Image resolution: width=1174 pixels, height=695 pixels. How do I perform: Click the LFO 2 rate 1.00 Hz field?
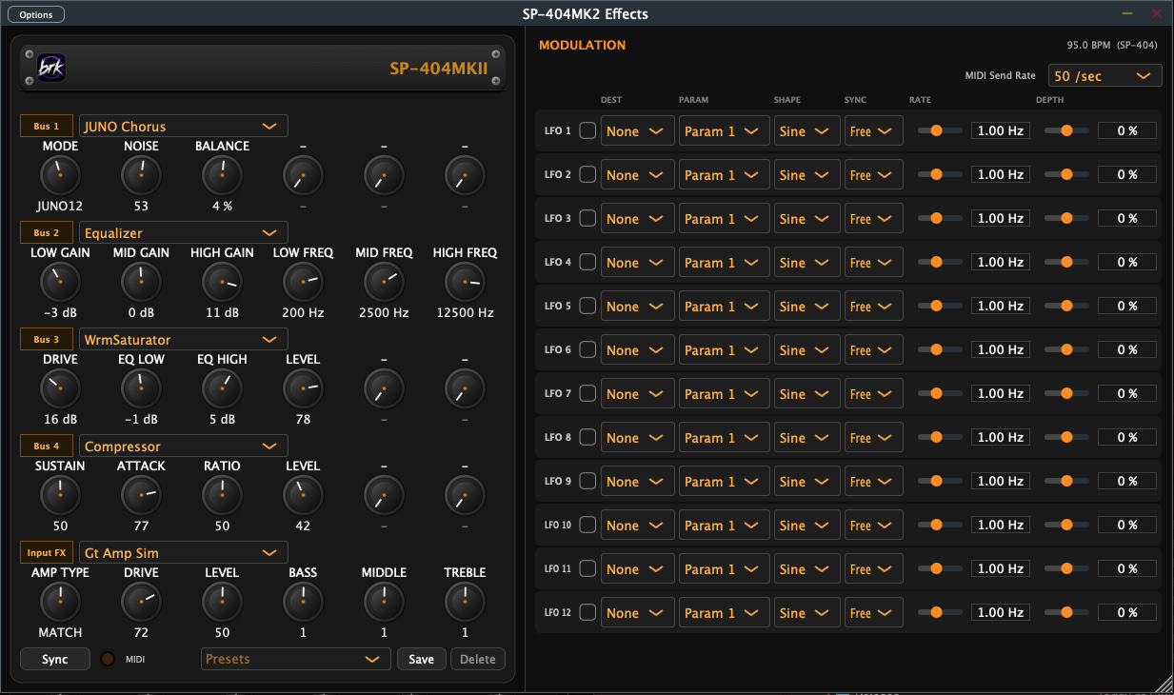(x=1001, y=174)
